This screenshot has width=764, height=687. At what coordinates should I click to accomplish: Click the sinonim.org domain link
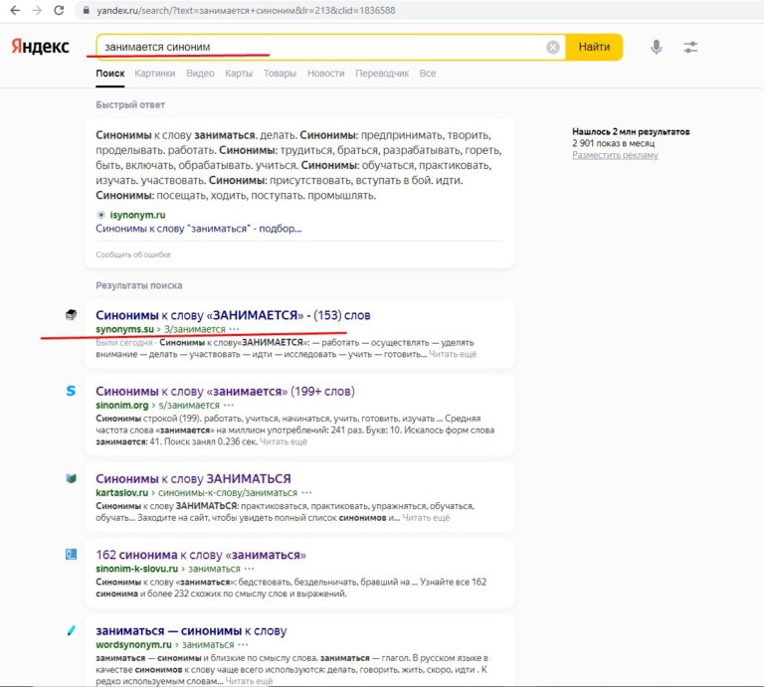tap(121, 405)
